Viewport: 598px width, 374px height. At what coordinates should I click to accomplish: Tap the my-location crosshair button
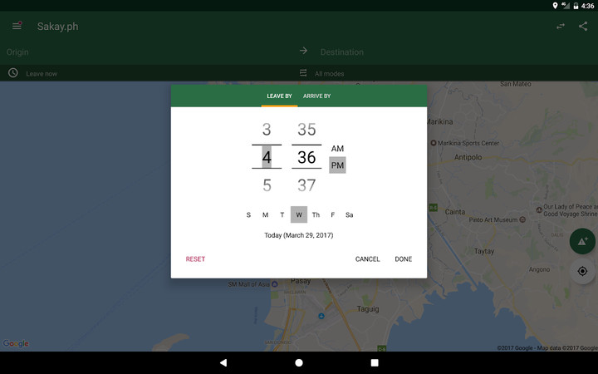point(582,271)
